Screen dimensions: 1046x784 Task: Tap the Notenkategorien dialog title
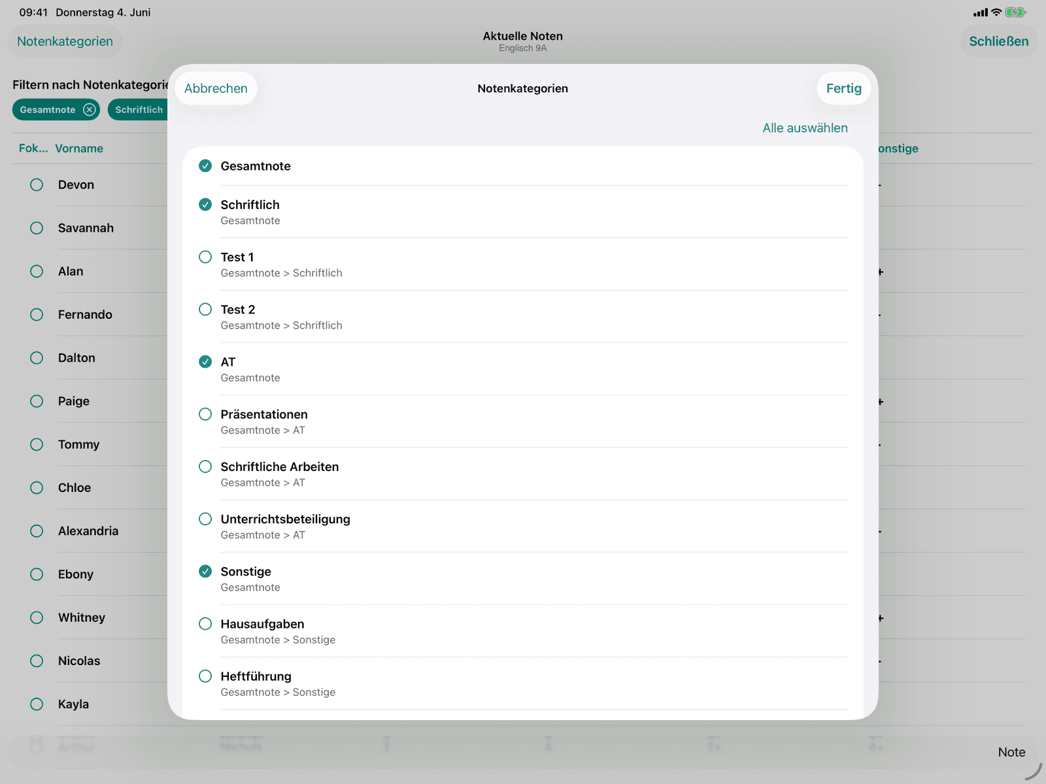click(x=522, y=88)
